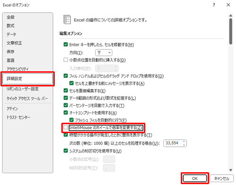Toggle データ範囲の形式および数式を拡張する checkbox
This screenshot has width=236, height=185.
(x=66, y=98)
